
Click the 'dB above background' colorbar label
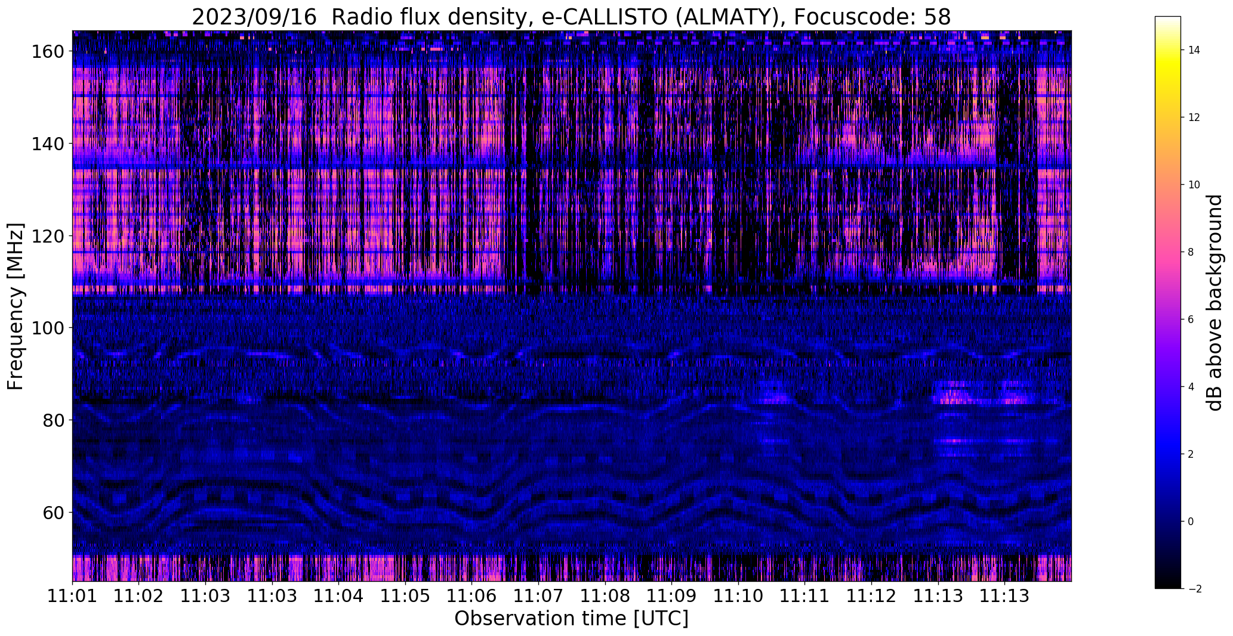1214,303
